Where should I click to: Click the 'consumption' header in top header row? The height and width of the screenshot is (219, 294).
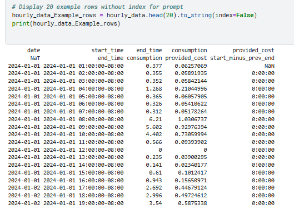click(x=190, y=50)
